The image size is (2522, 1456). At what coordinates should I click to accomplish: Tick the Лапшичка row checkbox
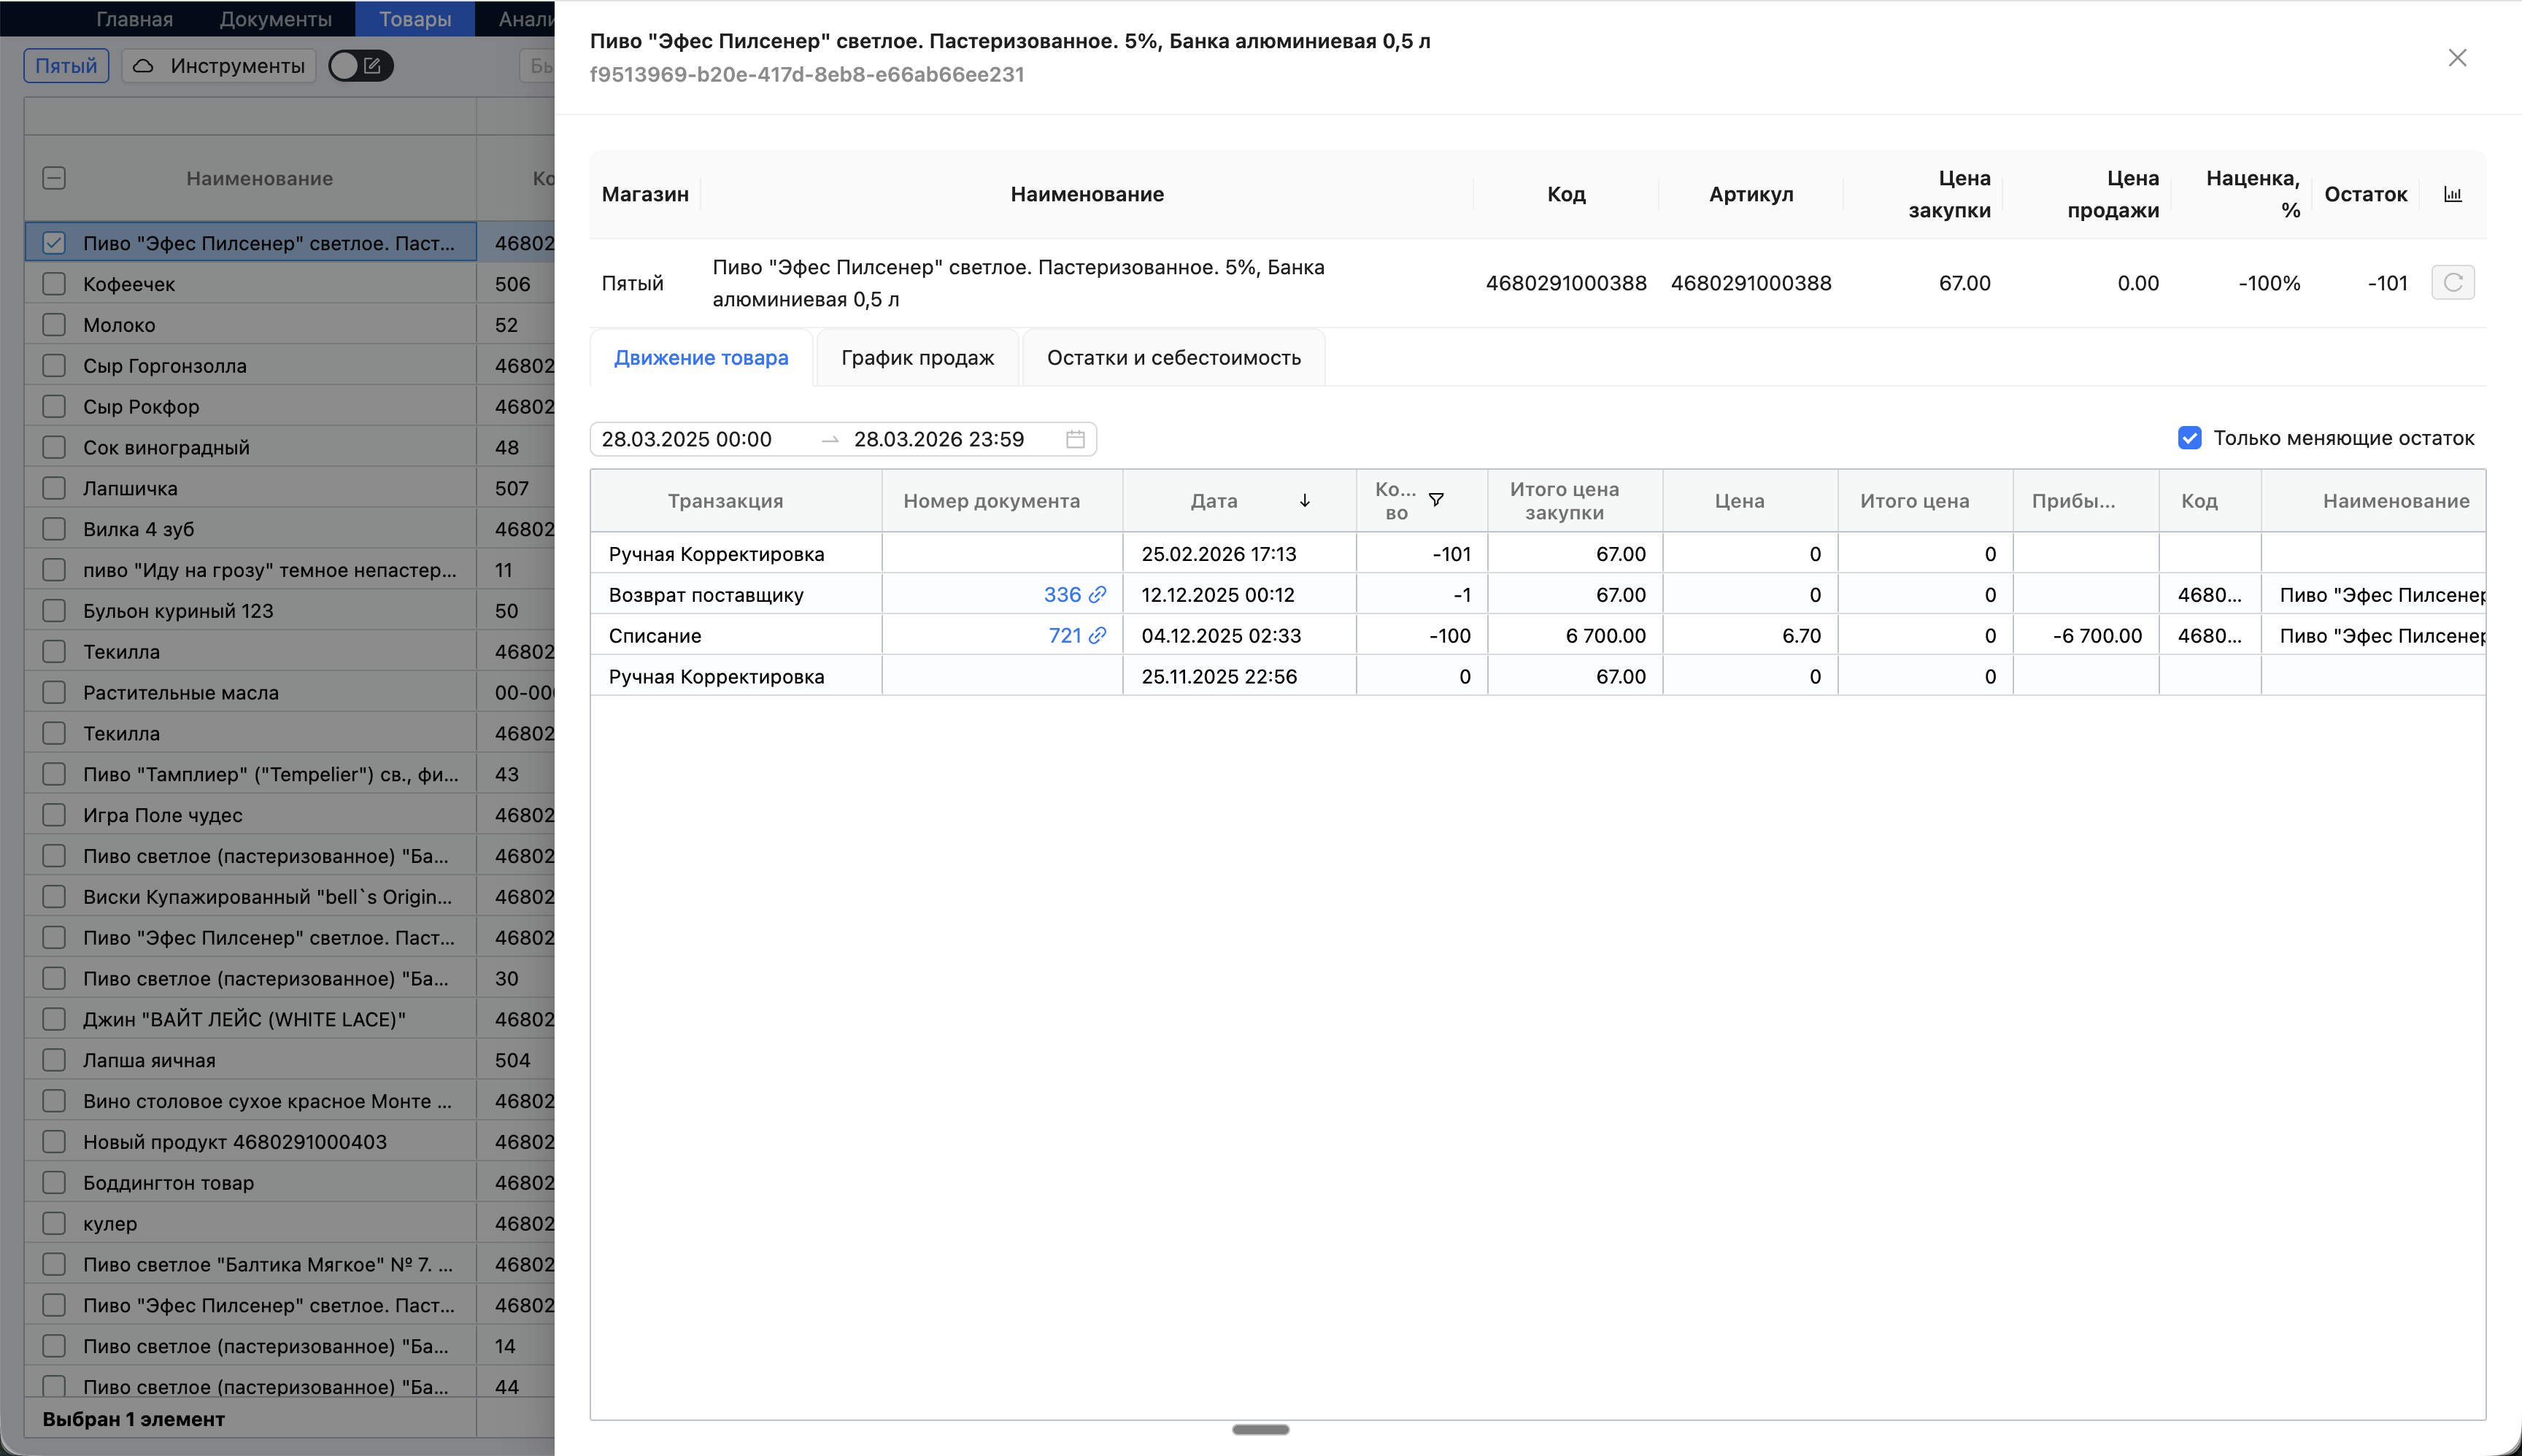pos(54,488)
